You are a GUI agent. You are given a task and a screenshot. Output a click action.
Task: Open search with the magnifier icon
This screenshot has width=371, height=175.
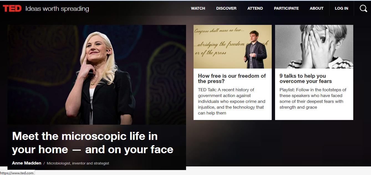(363, 9)
